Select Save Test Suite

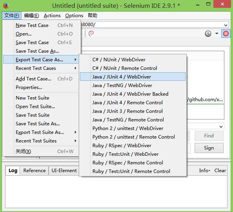point(41,115)
